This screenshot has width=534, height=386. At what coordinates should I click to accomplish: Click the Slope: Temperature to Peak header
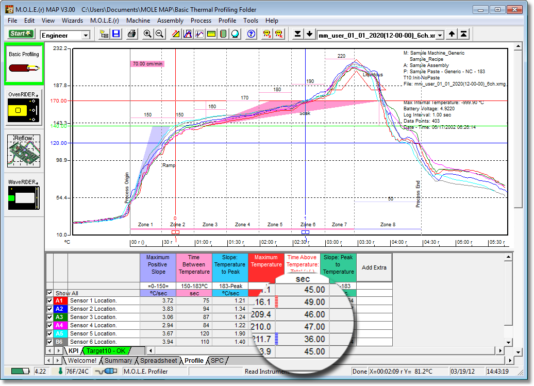(x=230, y=267)
